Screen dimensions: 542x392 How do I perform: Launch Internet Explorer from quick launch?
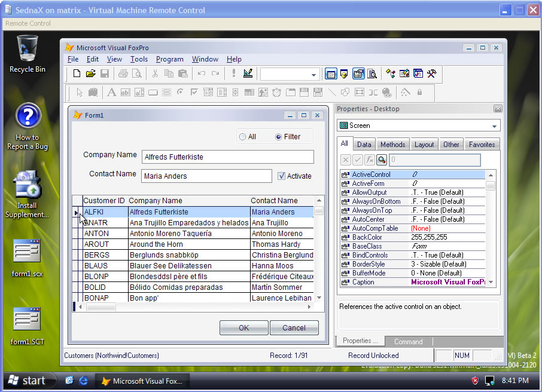coord(83,381)
